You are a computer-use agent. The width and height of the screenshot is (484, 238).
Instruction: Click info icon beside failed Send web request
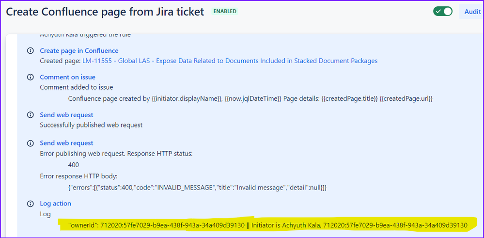[x=30, y=143]
